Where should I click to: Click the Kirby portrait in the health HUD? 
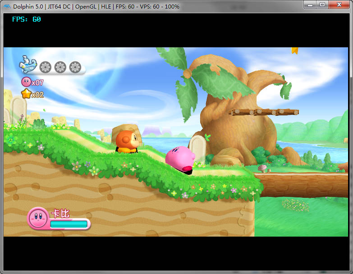point(38,218)
